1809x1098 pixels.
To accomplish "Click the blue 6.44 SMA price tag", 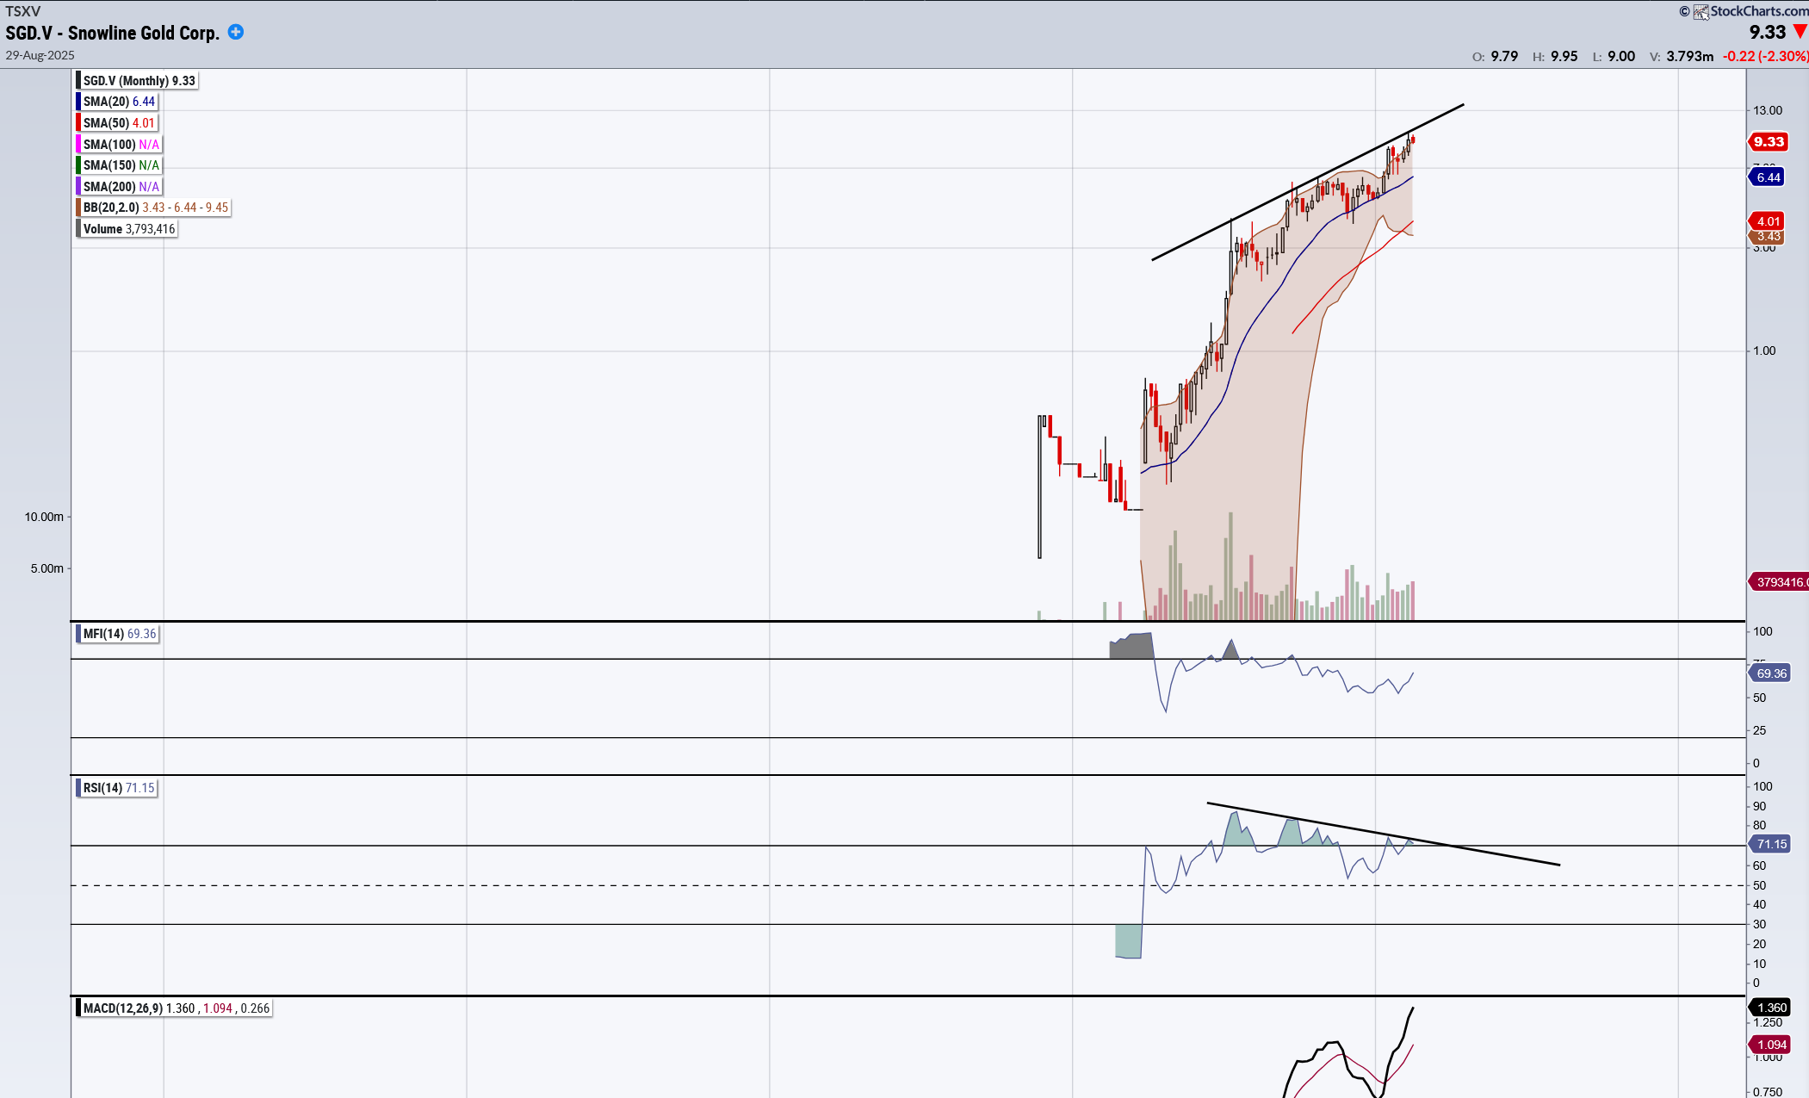I will pyautogui.click(x=1768, y=177).
